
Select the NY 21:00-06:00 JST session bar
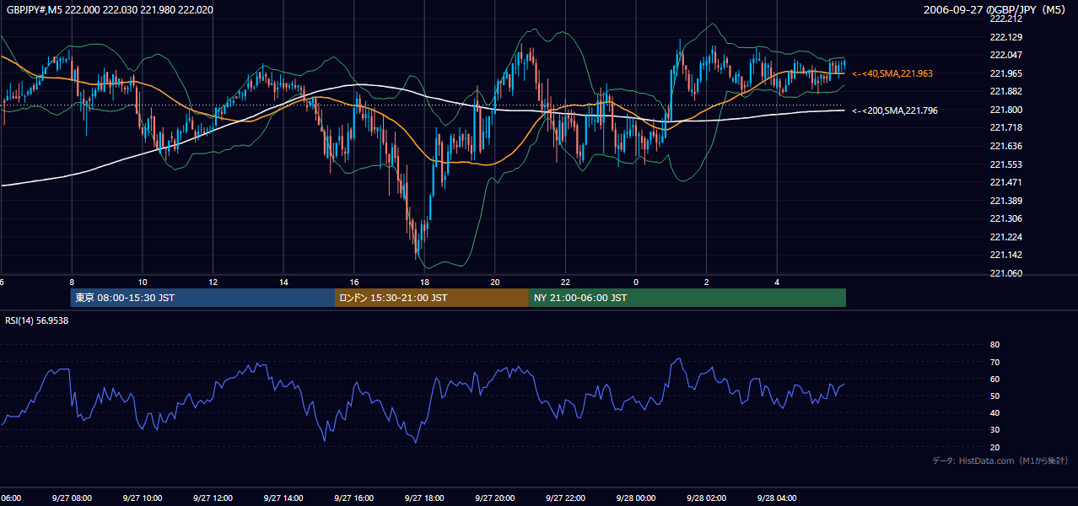coord(687,298)
